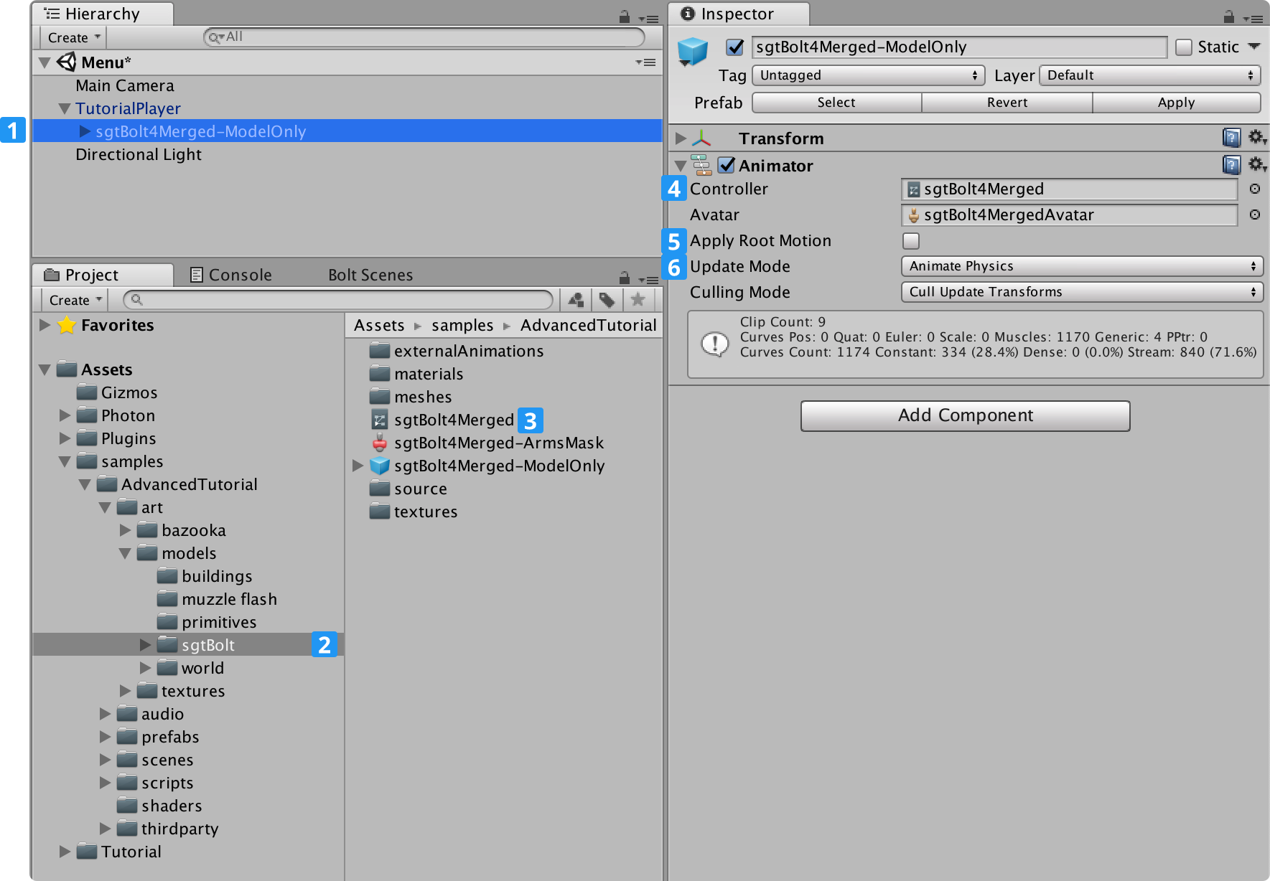The height and width of the screenshot is (881, 1270).
Task: Select the sgtBolt folder in the tree
Action: coord(188,645)
